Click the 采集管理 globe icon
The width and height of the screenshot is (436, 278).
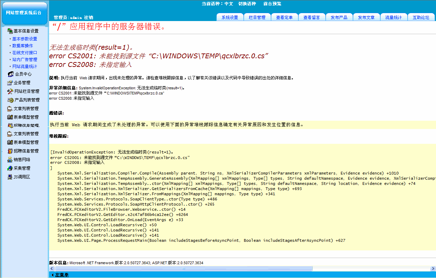(x=10, y=168)
